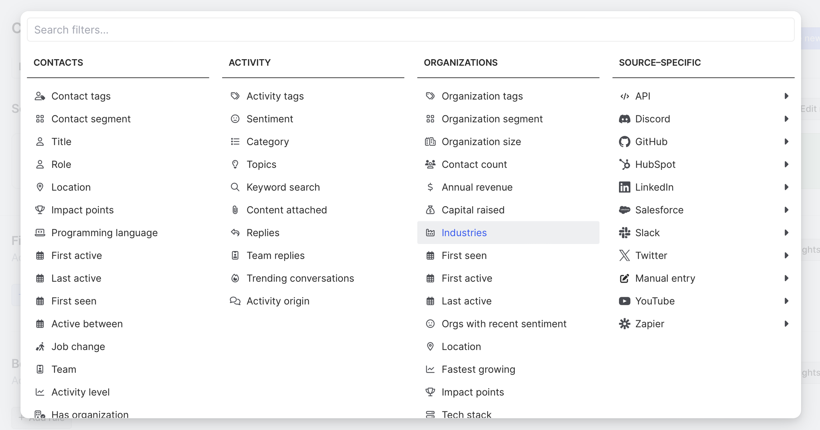Click the YouTube play logo icon
This screenshot has height=430, width=820.
pos(624,301)
